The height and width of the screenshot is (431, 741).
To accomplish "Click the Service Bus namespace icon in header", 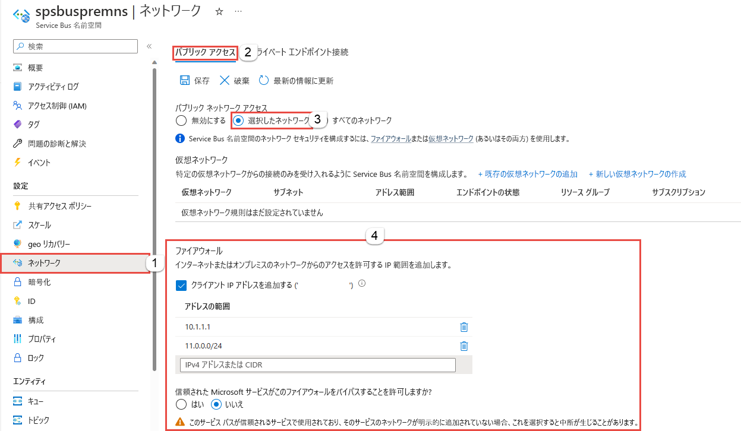I will (x=21, y=15).
